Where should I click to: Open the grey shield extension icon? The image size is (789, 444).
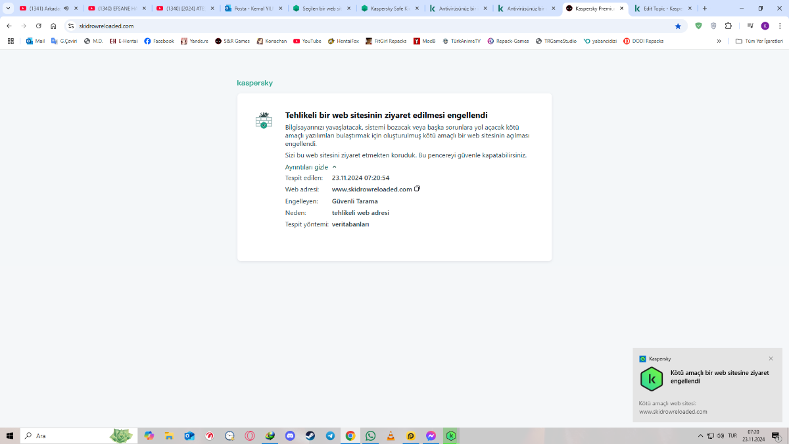pyautogui.click(x=713, y=26)
